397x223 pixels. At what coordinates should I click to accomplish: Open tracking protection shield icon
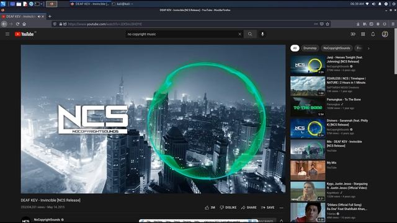click(55, 24)
